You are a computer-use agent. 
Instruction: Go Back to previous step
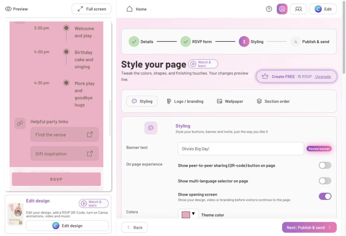134,228
